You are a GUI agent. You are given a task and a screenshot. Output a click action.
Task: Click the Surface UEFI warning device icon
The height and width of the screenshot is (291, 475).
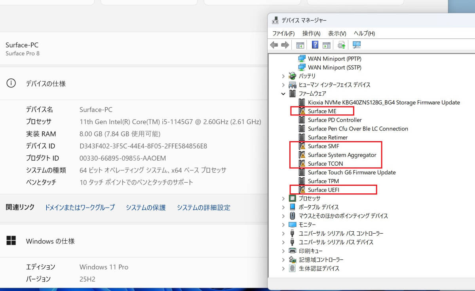tap(302, 190)
